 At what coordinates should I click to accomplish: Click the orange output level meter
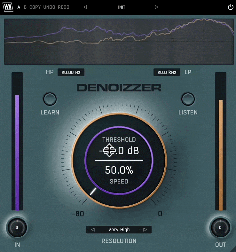tap(221, 141)
